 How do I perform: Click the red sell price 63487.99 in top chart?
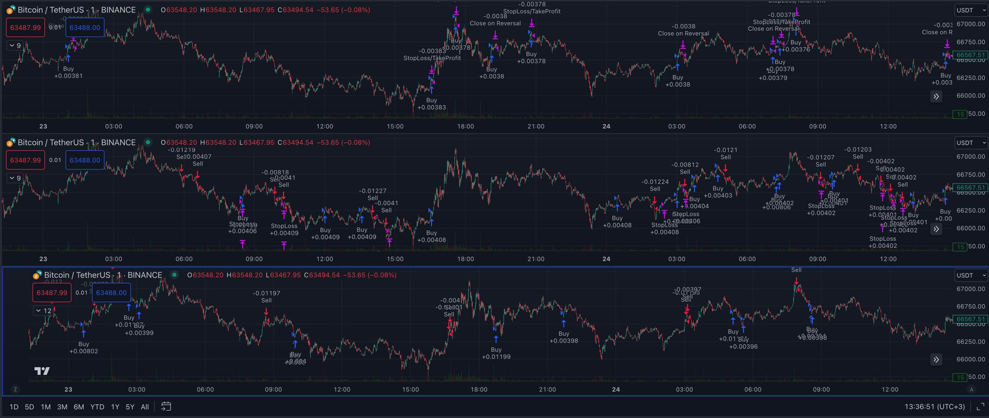point(25,28)
